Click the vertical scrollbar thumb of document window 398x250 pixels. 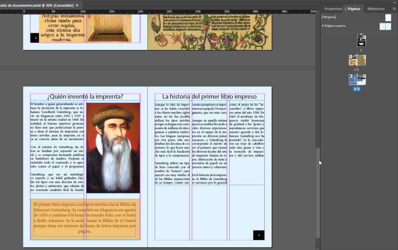[318, 193]
